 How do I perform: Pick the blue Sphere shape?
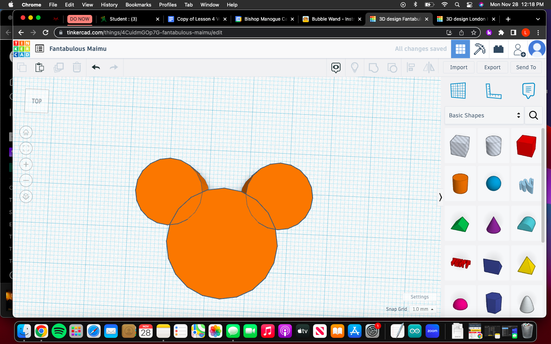tap(494, 183)
